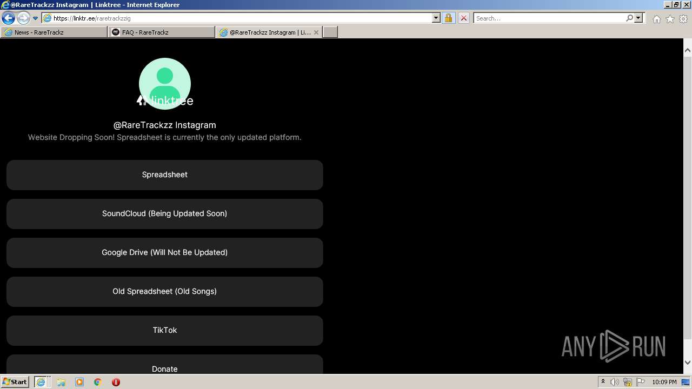Expand the search provider dropdown
The image size is (692, 389).
coord(638,18)
